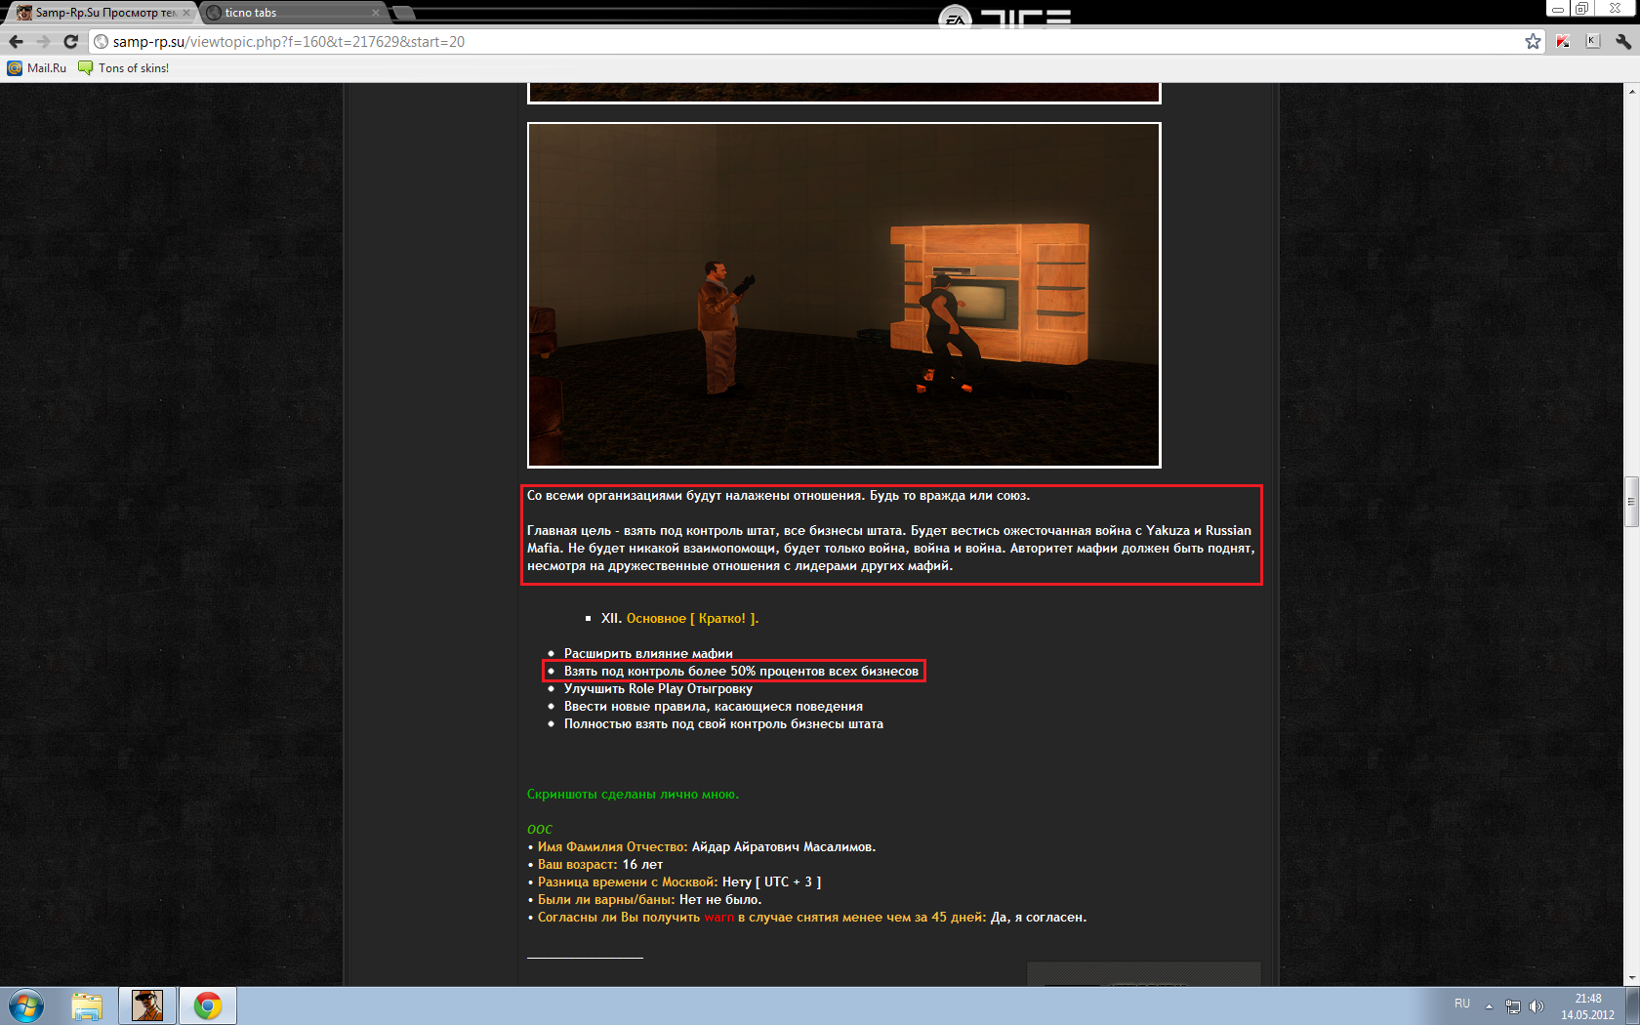The image size is (1640, 1025).
Task: Click the Show desktop strip
Action: [1632, 1005]
